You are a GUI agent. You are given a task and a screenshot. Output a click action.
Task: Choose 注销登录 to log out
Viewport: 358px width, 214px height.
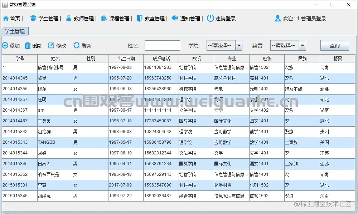(x=225, y=19)
